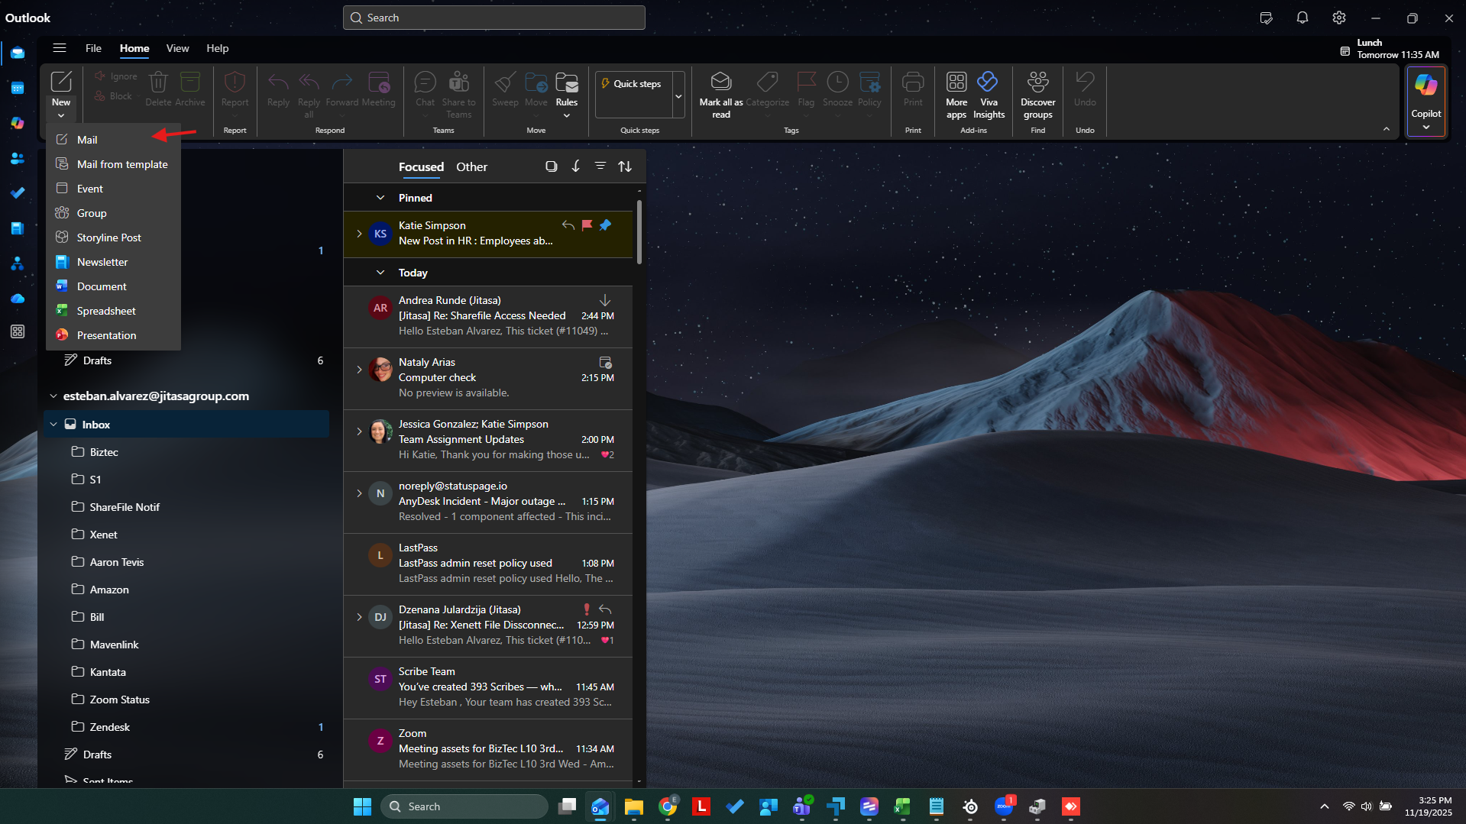This screenshot has width=1466, height=824.
Task: Open More apps in ribbon
Action: (956, 82)
